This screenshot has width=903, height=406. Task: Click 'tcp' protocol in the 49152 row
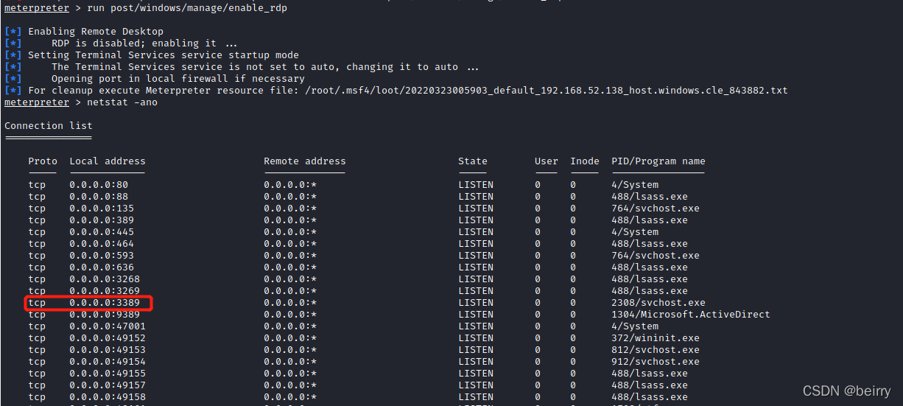point(37,337)
